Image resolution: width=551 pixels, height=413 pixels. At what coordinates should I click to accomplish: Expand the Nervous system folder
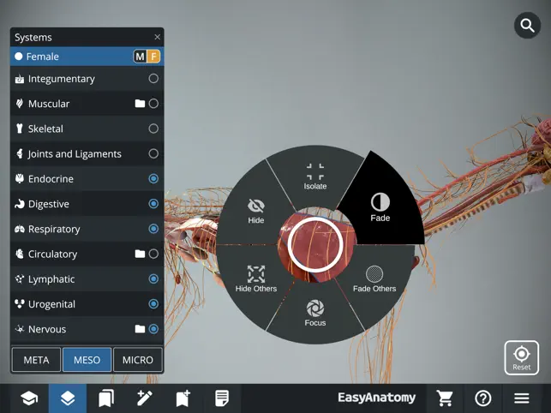coord(140,329)
